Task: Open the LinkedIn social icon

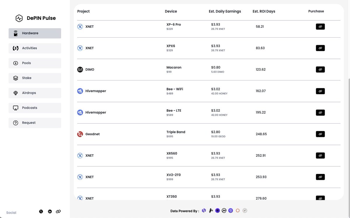Action: [50, 211]
